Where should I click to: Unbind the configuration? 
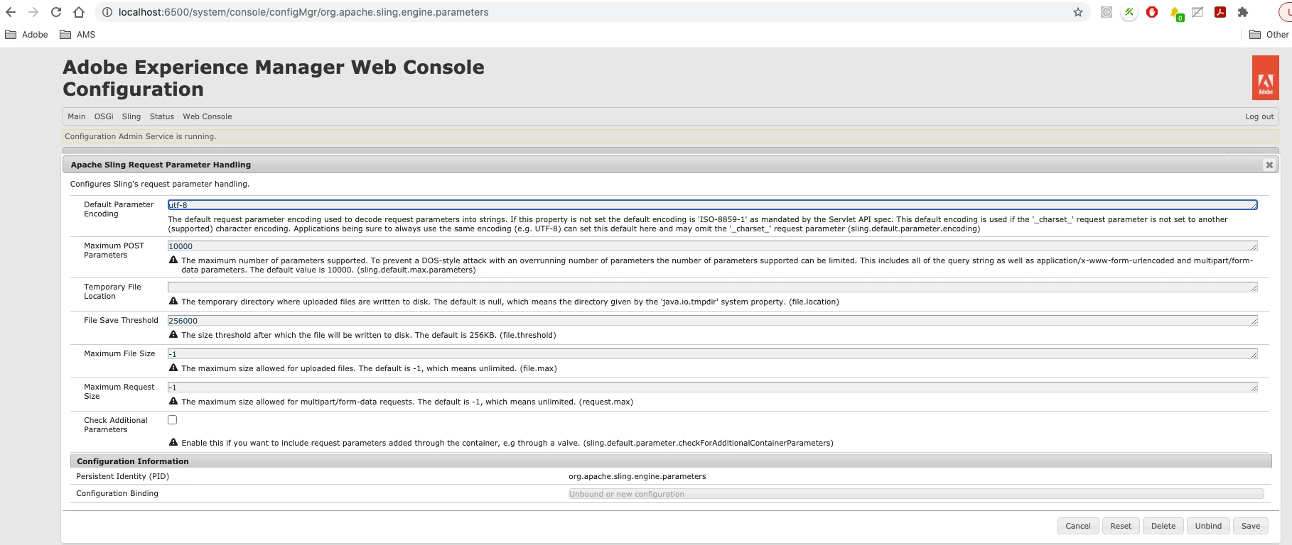pos(1208,526)
